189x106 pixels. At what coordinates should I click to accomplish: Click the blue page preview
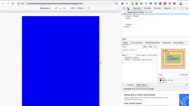pos(61,61)
